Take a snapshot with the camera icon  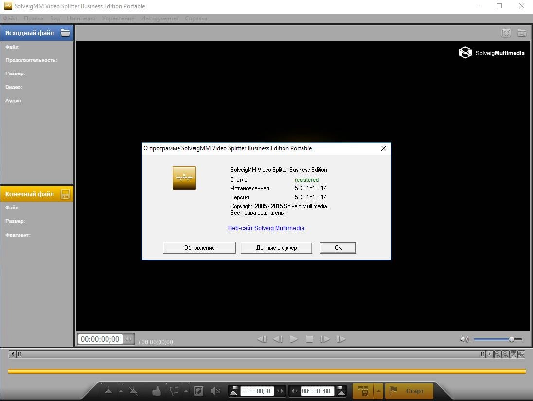tap(506, 33)
